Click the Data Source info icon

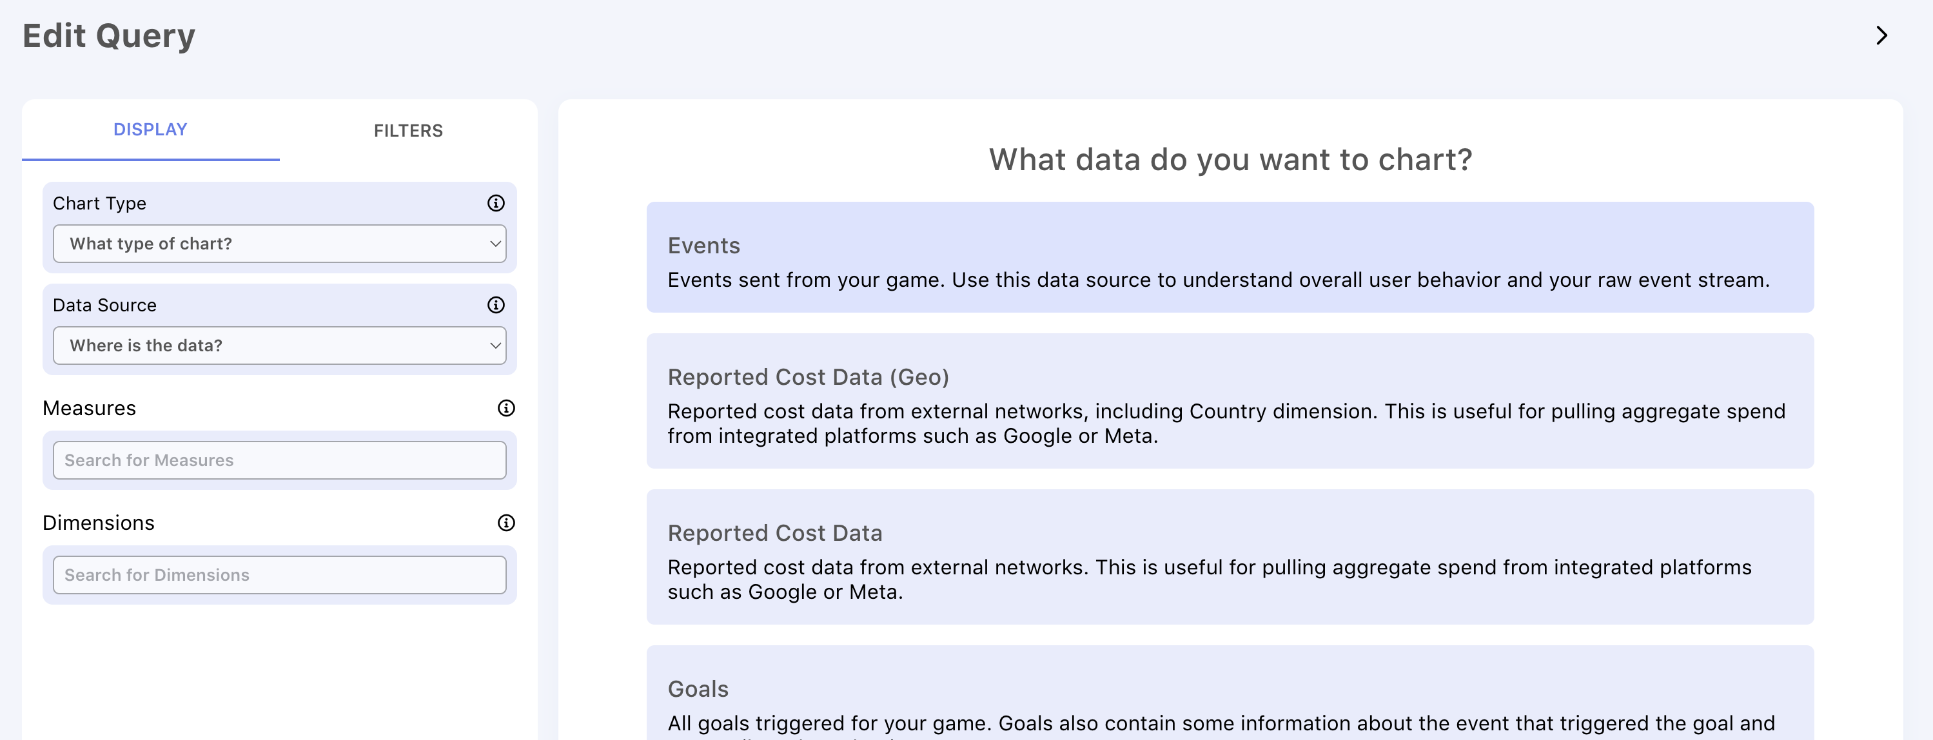coord(496,305)
